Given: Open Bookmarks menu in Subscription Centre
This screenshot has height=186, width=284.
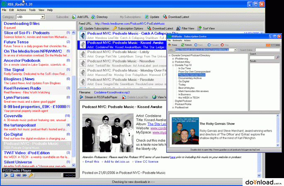Looking at the screenshot, I should (x=177, y=40).
